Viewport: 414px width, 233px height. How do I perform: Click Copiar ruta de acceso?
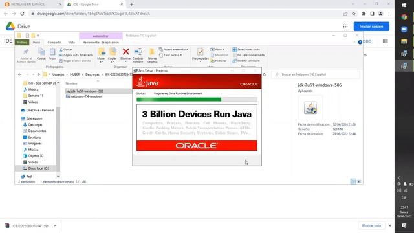76,55
